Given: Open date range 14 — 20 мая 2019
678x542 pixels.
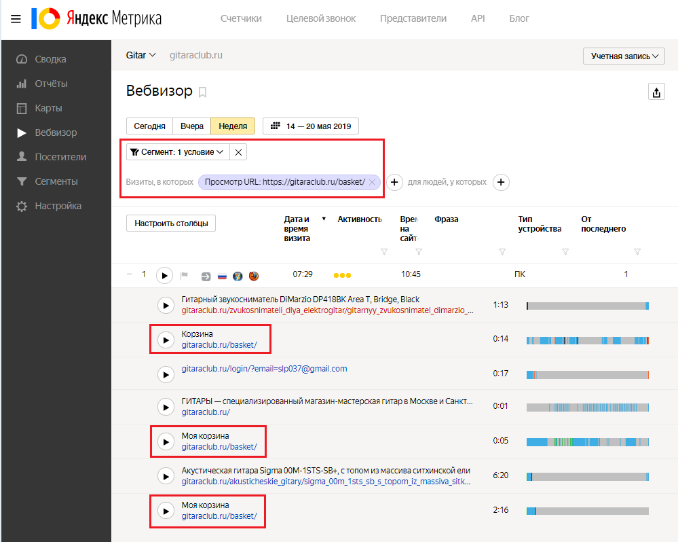Looking at the screenshot, I should click(310, 126).
